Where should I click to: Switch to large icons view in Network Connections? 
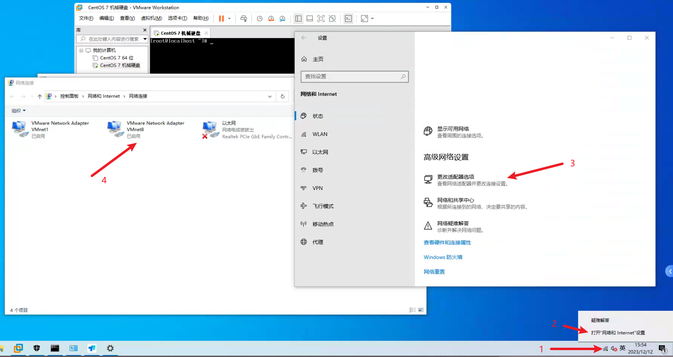point(421,310)
